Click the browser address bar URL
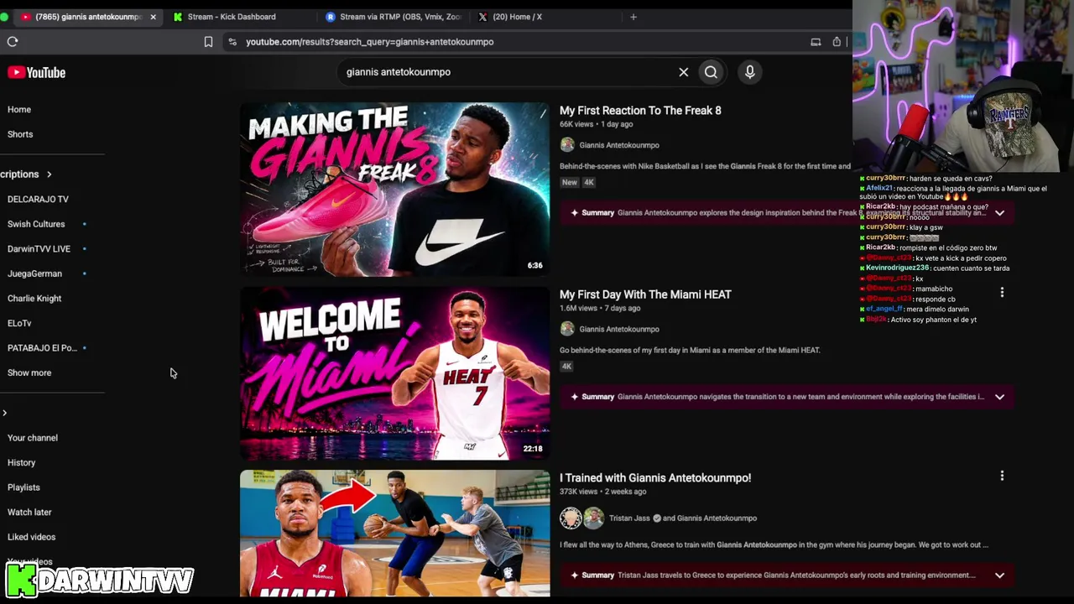1074x604 pixels. click(370, 42)
